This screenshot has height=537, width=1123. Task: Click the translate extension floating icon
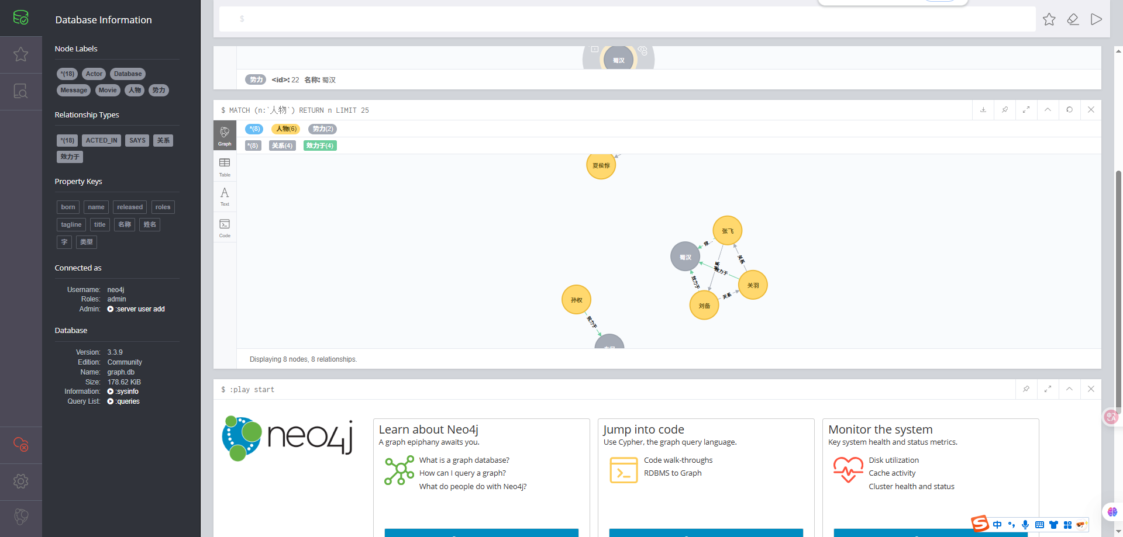pos(1111,417)
